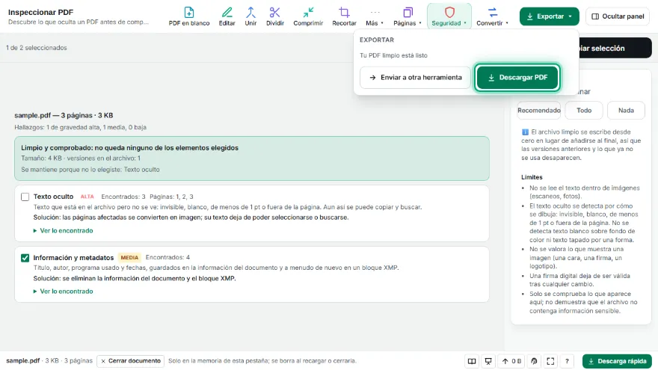This screenshot has width=658, height=370.
Task: Click the fingerprint privacy icon
Action: coord(534,361)
